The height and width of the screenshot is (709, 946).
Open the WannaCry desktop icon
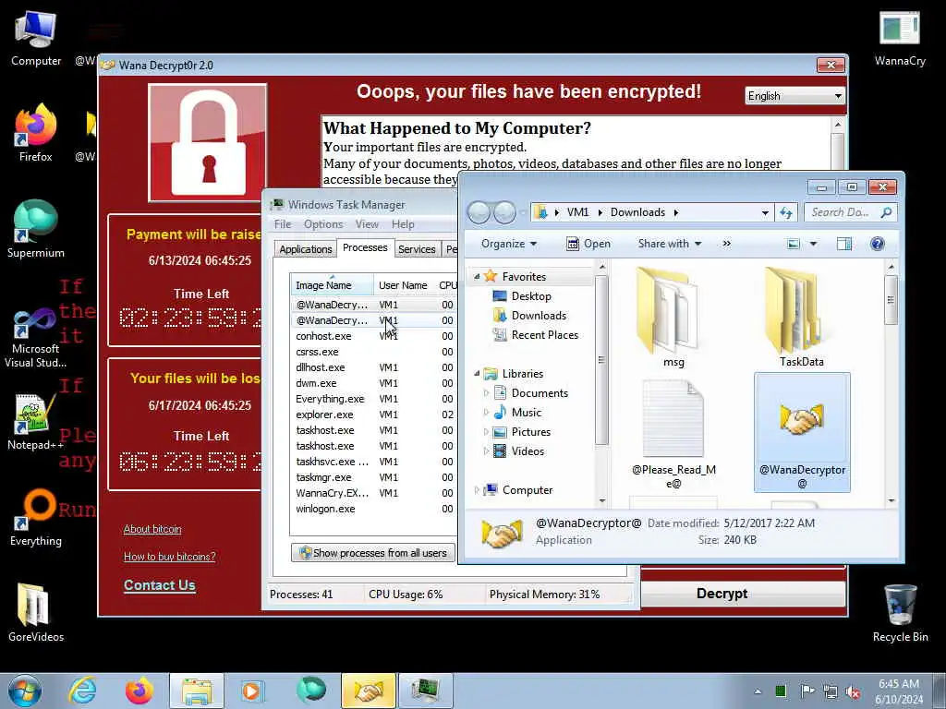click(900, 37)
